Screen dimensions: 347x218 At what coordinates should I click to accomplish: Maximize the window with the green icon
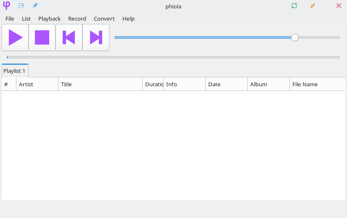click(x=294, y=6)
